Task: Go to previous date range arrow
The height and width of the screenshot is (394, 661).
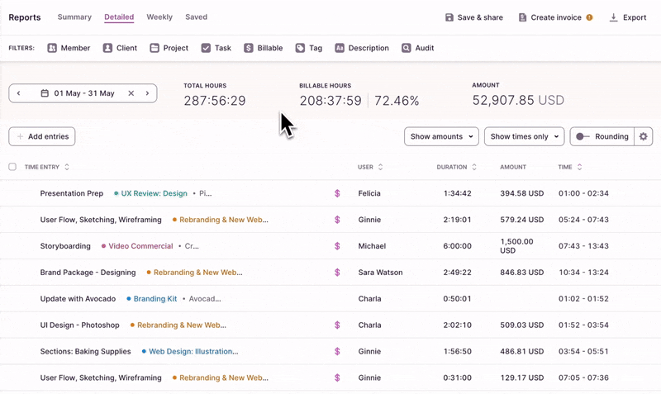Action: [x=19, y=93]
